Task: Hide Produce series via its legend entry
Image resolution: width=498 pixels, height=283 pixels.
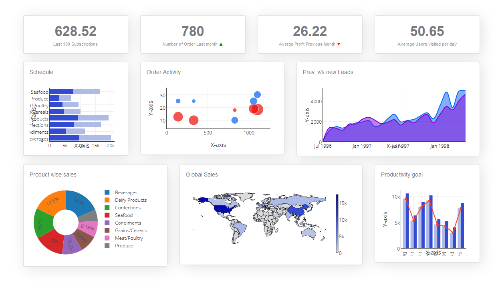Action: pyautogui.click(x=124, y=246)
